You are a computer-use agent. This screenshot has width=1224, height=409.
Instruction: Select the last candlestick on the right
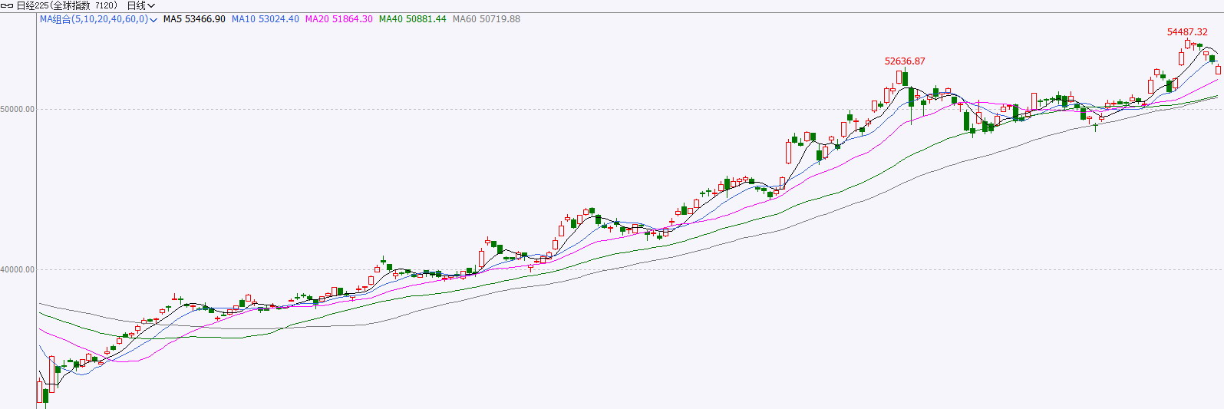(x=1218, y=70)
